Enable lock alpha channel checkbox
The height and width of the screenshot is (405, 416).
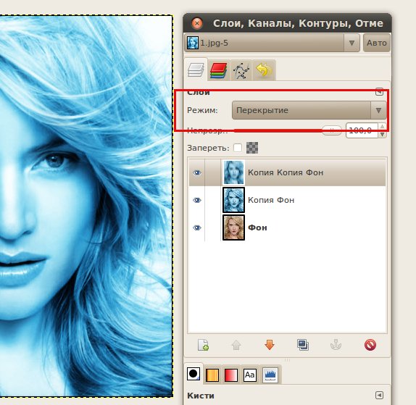pos(238,148)
